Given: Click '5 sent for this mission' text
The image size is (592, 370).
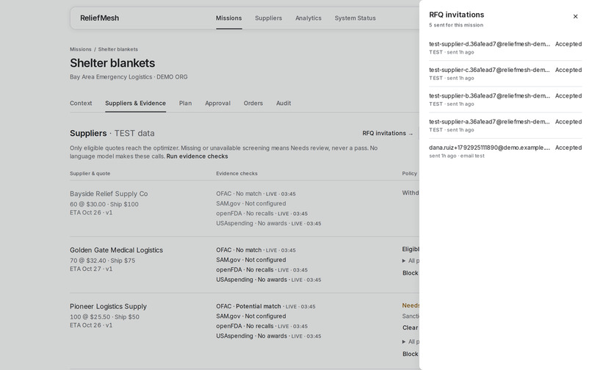Looking at the screenshot, I should (x=455, y=25).
